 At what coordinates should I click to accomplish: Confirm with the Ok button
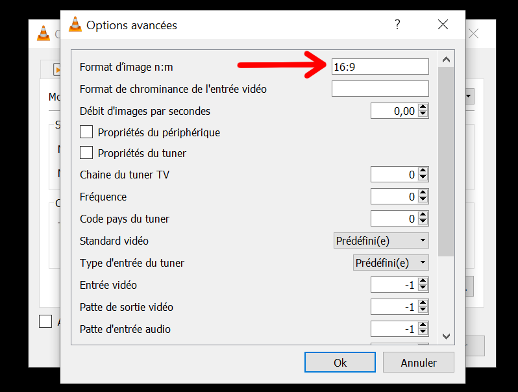(340, 362)
